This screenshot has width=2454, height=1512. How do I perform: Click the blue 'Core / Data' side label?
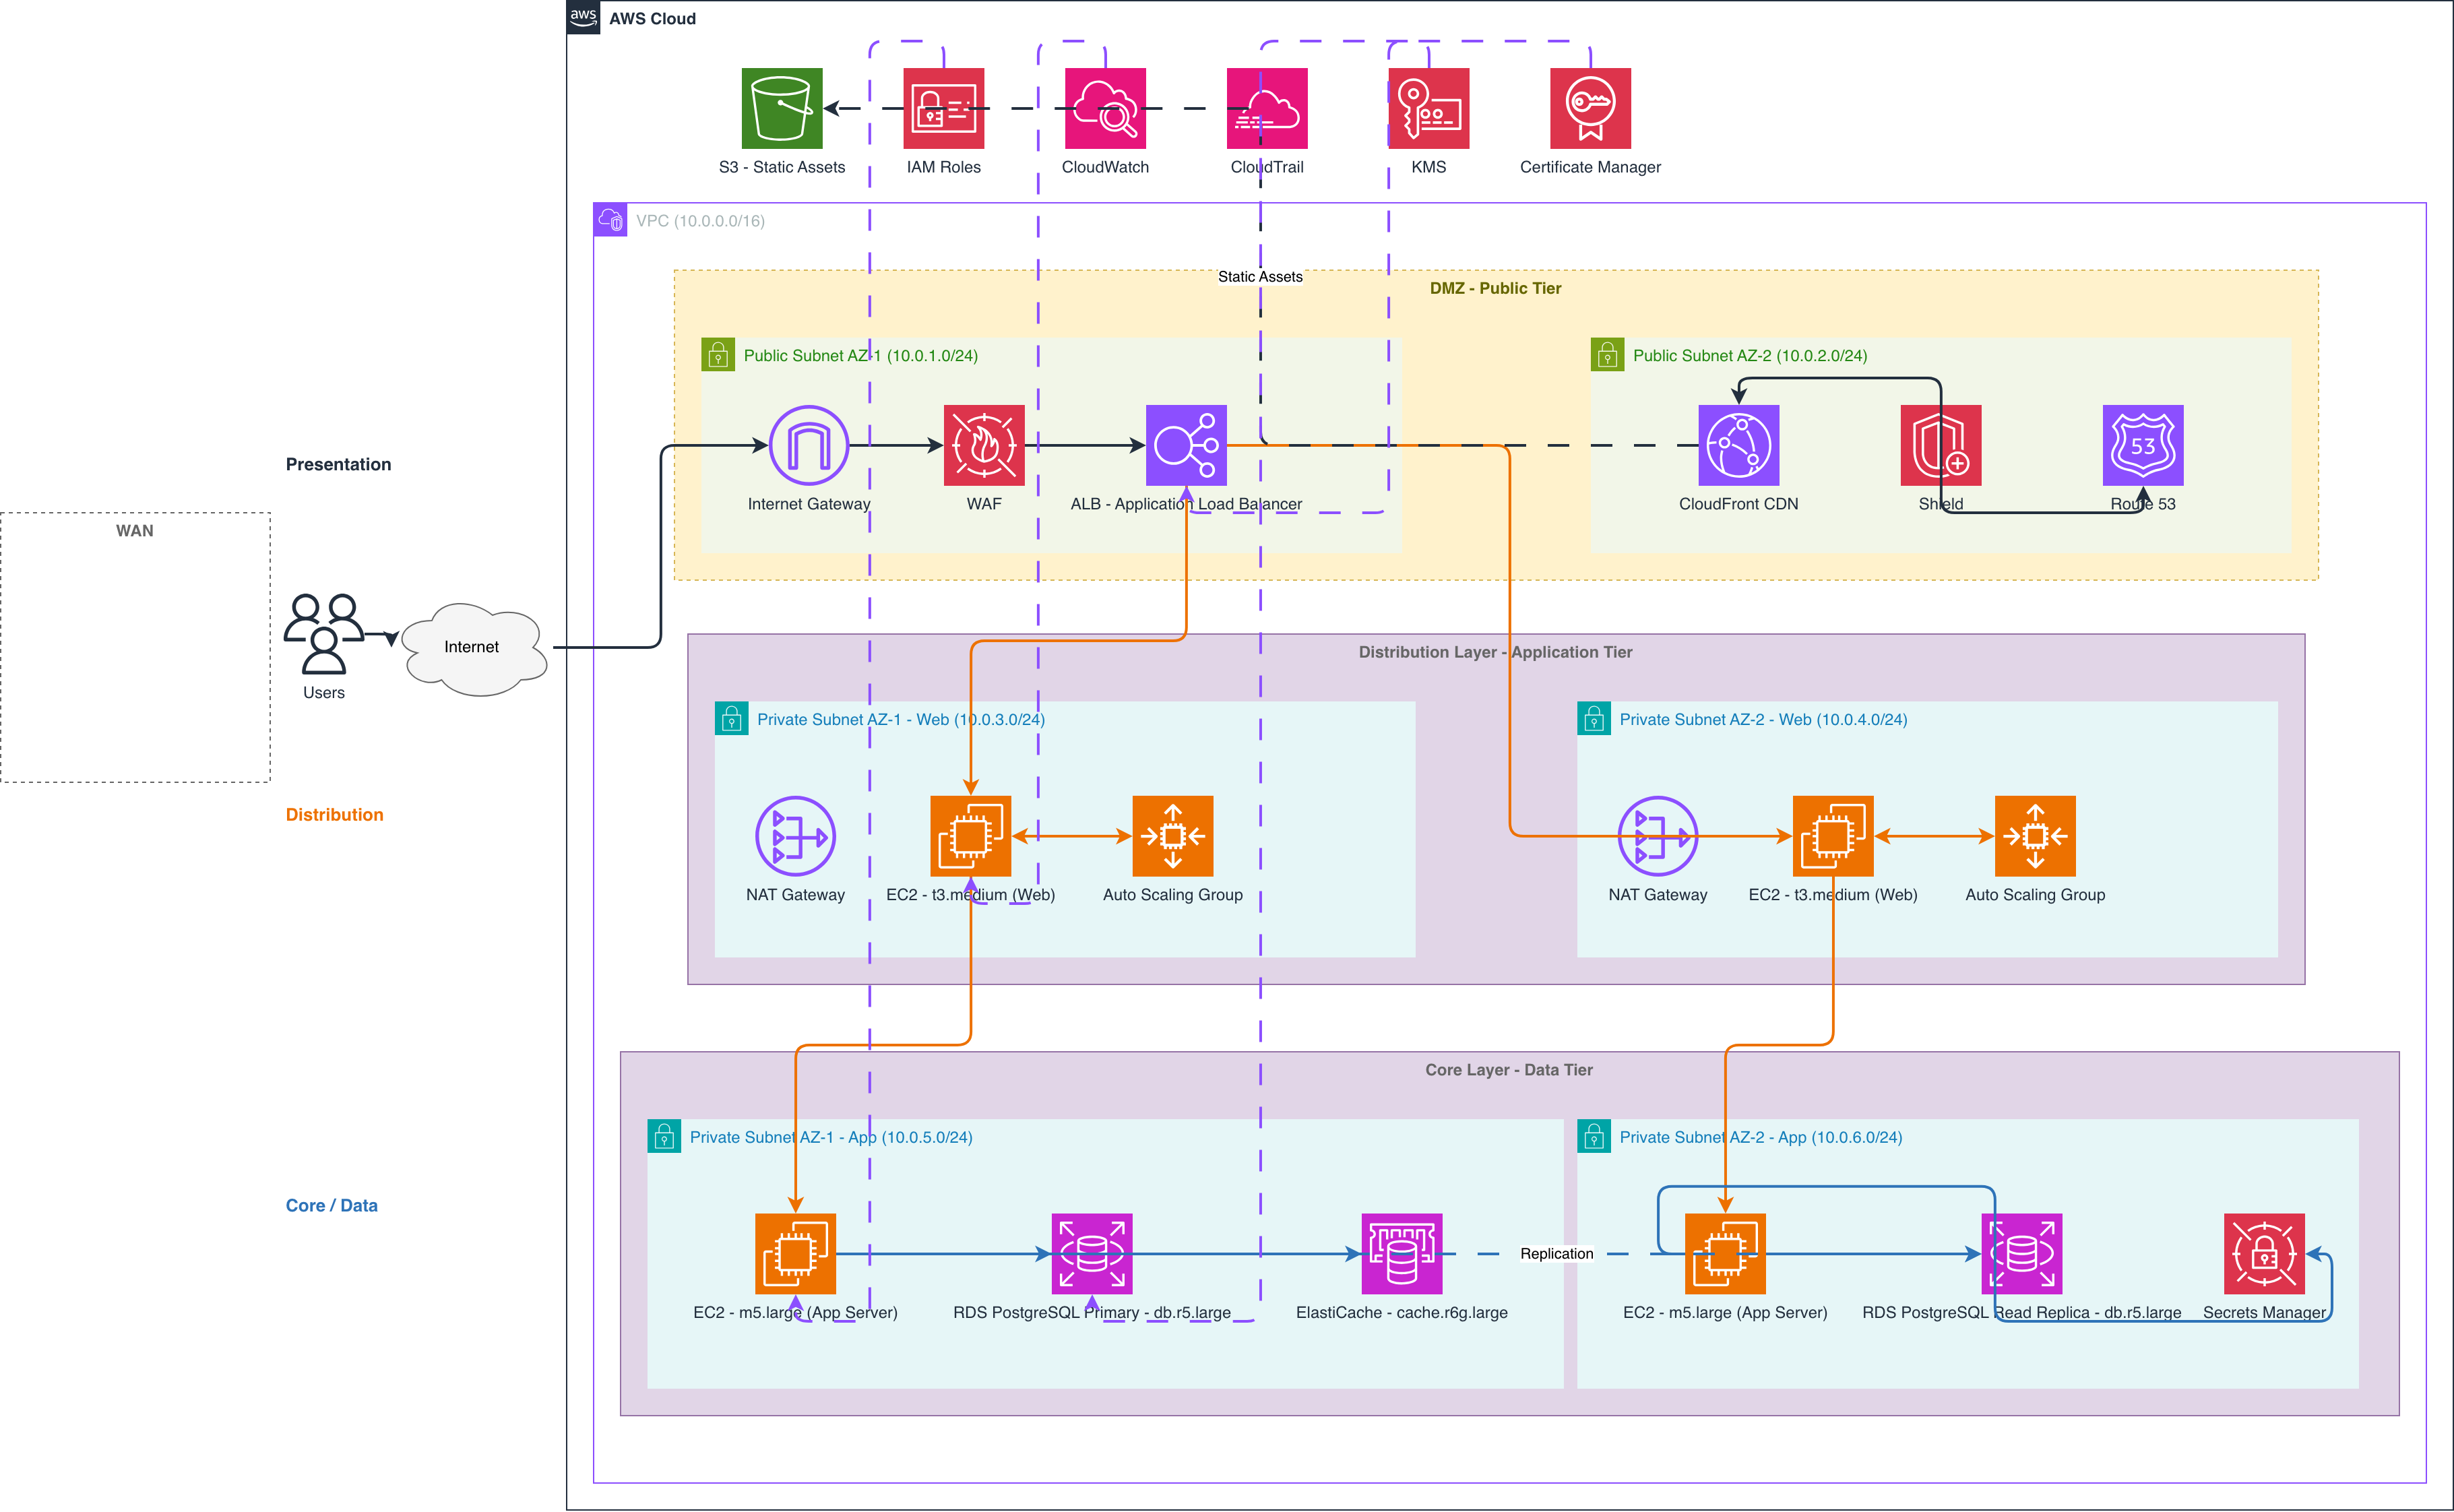(331, 1206)
